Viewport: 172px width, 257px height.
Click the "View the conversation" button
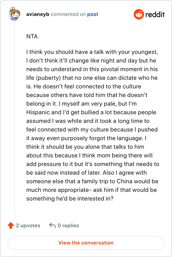tap(86, 243)
